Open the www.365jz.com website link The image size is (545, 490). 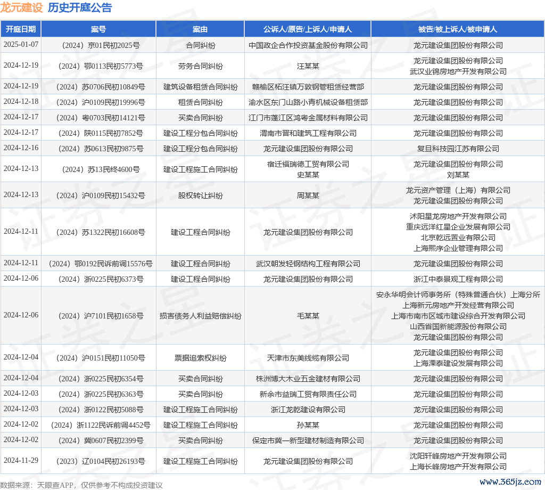coord(510,481)
